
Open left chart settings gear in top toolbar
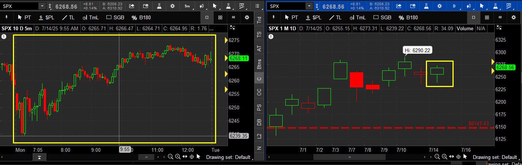point(173,6)
